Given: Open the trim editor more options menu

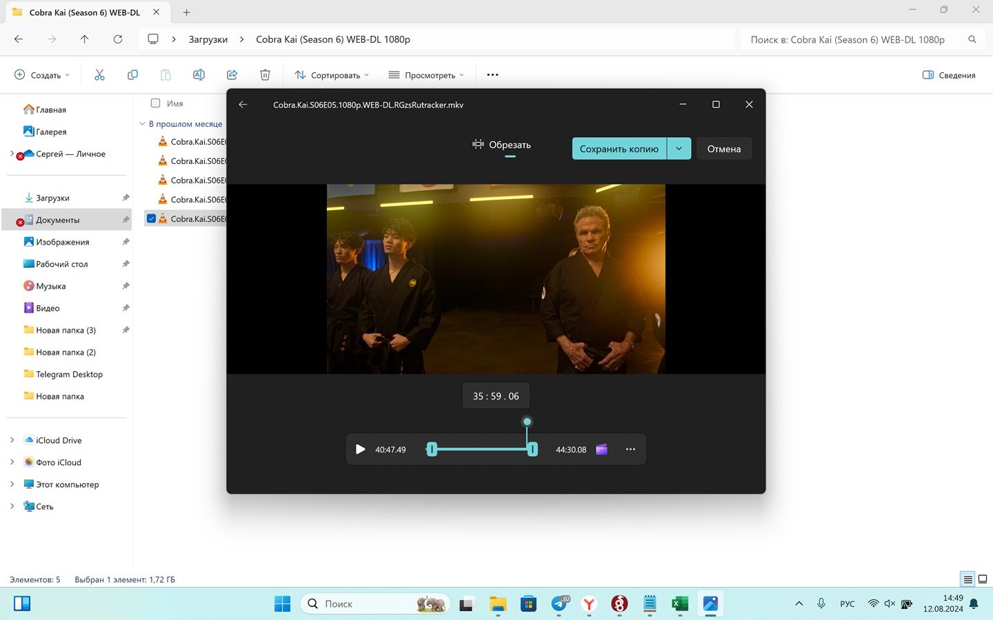Looking at the screenshot, I should (630, 449).
